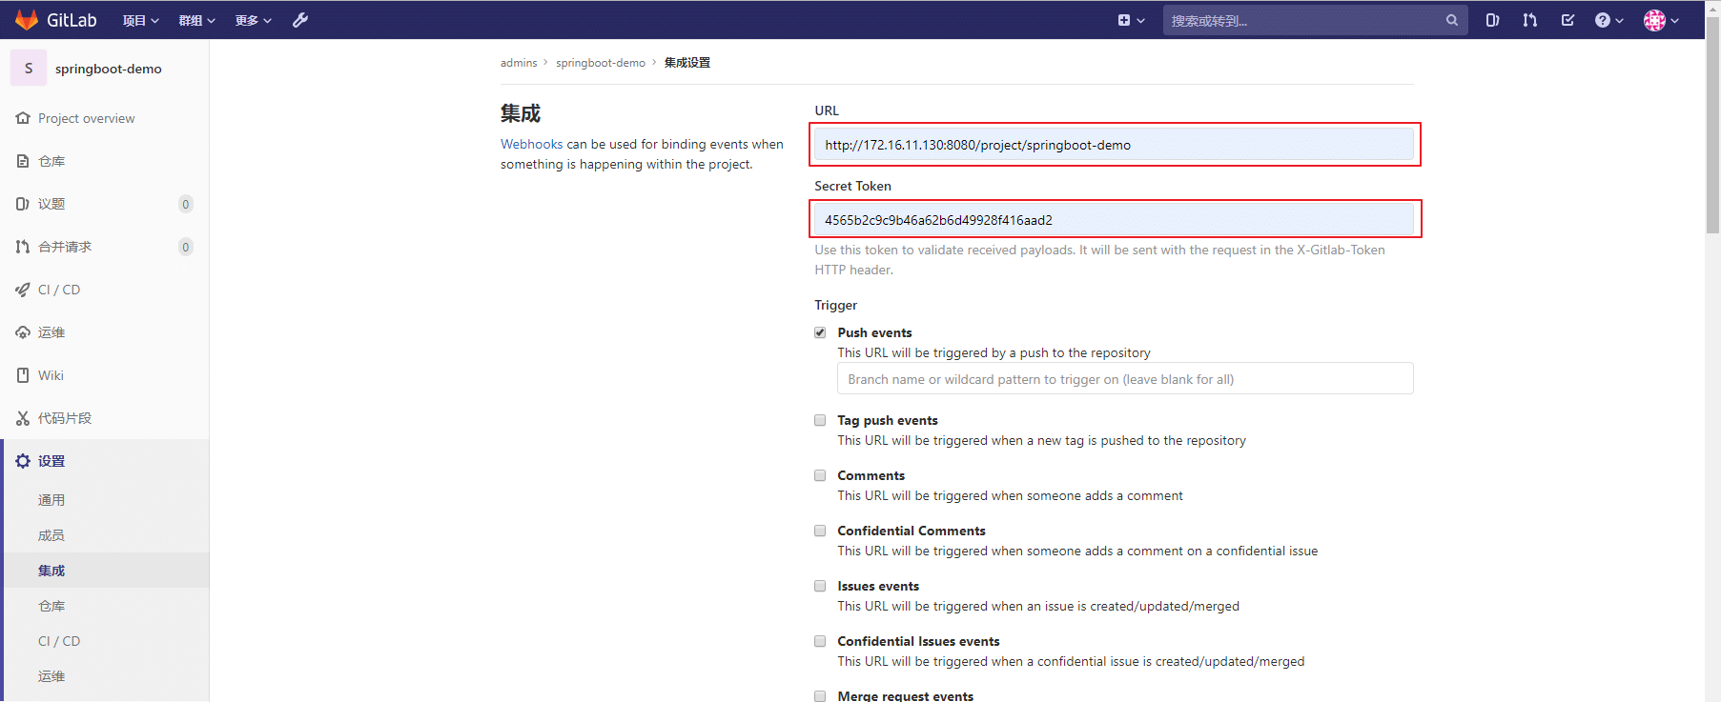This screenshot has width=1721, height=702.
Task: Open the admin area wrench icon
Action: click(x=300, y=20)
